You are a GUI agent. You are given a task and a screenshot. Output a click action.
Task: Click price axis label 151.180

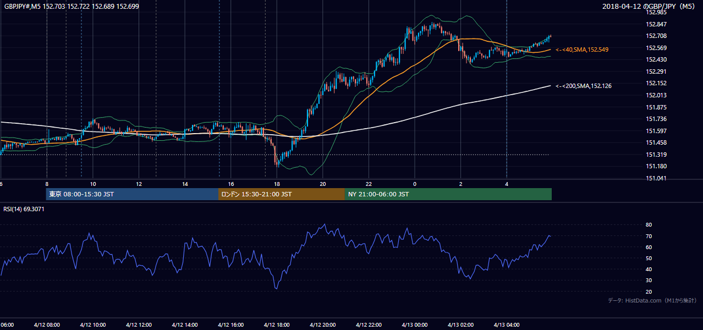(x=656, y=166)
